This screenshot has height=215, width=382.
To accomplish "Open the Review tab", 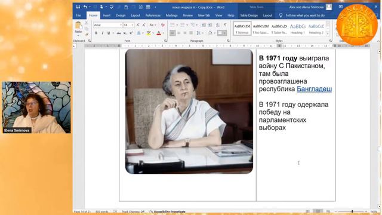I will point(188,16).
